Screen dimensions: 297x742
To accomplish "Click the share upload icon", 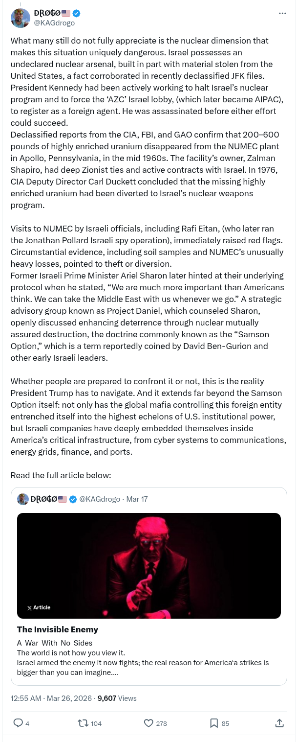I will point(279,723).
